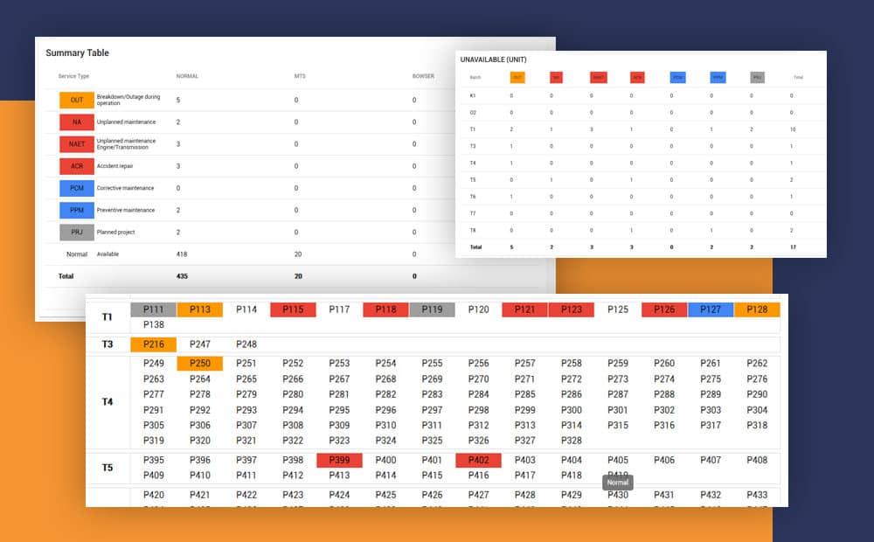Click the 'Summary Table' heading
The image size is (874, 542).
click(x=78, y=53)
